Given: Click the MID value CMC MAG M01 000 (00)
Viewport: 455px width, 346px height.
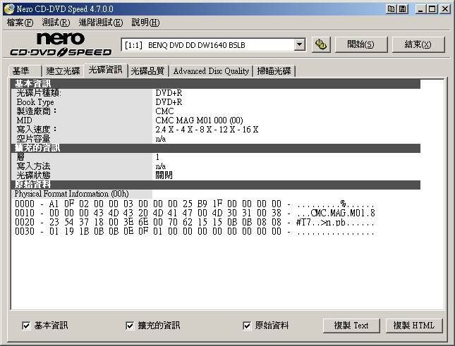Looking at the screenshot, I should point(199,121).
